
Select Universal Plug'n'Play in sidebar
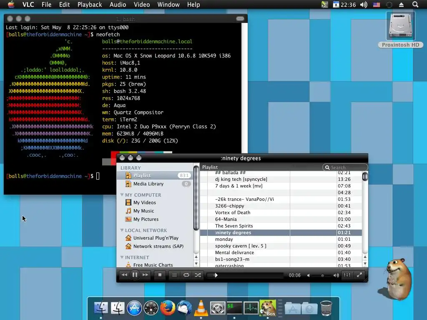coord(156,238)
